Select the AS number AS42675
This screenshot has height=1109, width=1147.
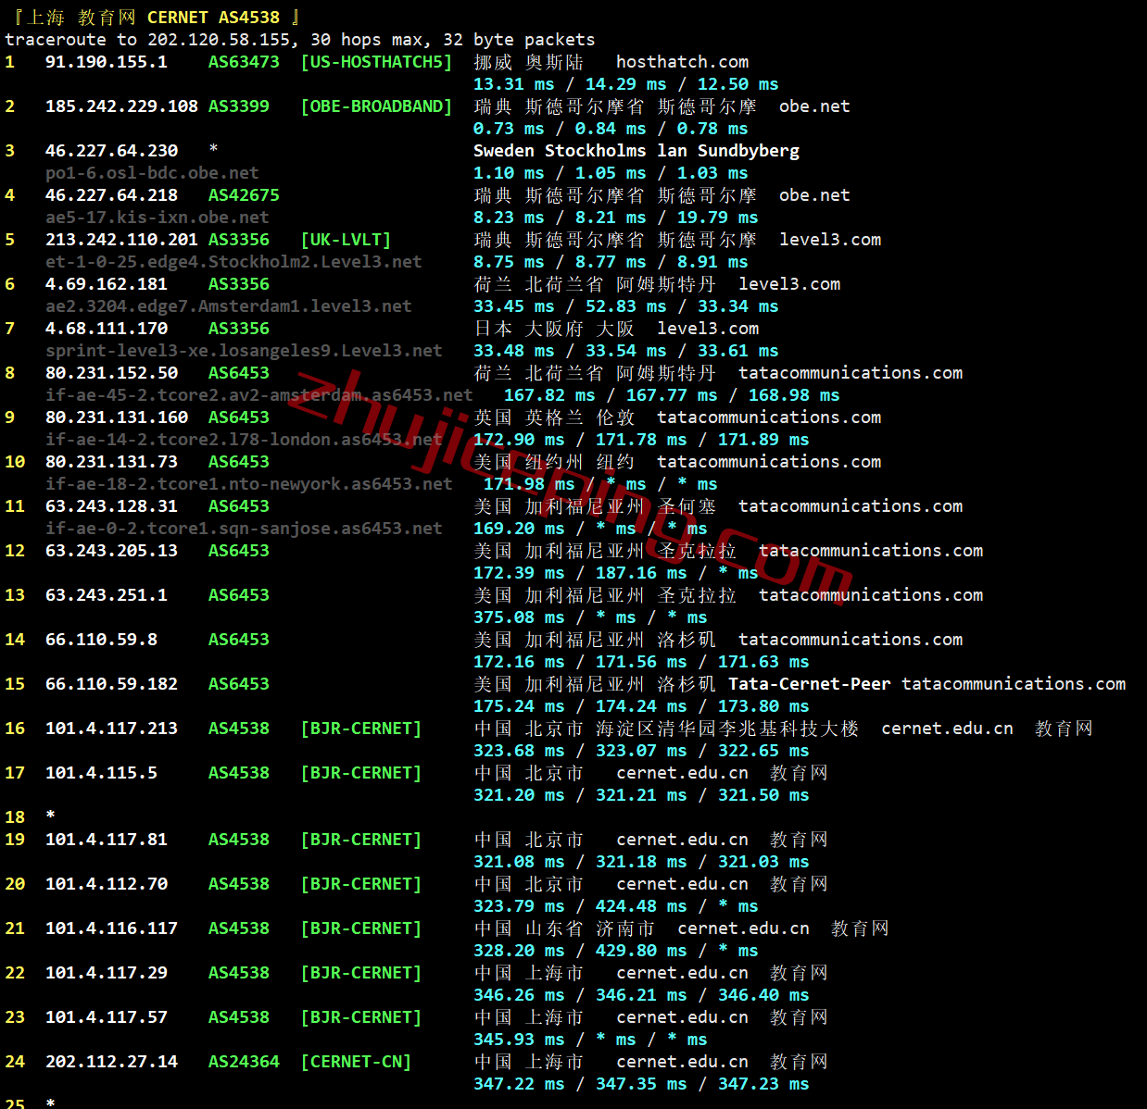(x=244, y=195)
